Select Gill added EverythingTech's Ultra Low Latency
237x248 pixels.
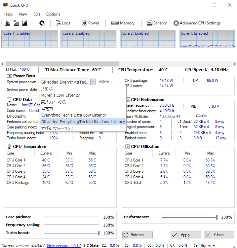click(x=83, y=122)
